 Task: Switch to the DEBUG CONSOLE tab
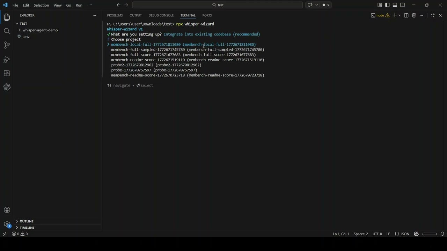161,15
